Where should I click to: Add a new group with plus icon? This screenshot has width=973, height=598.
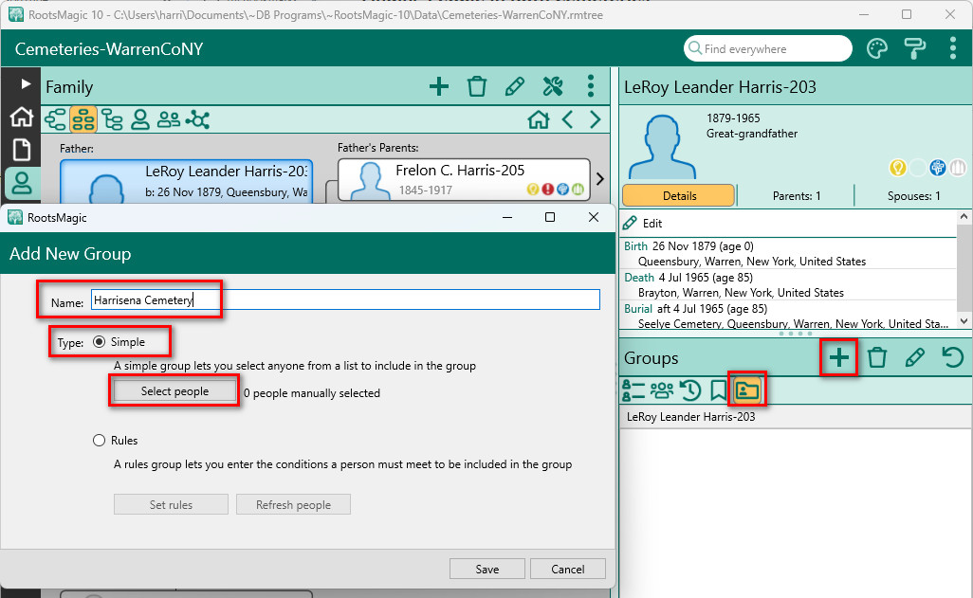tap(839, 357)
